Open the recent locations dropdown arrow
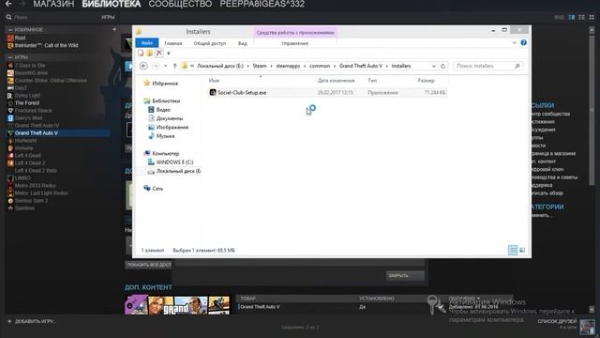The image size is (600, 338). [x=165, y=66]
